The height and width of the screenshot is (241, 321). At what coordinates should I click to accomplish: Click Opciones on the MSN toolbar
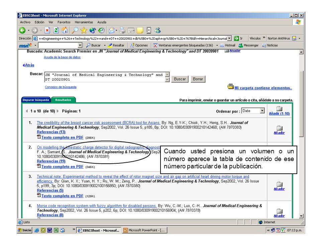pos(139,45)
